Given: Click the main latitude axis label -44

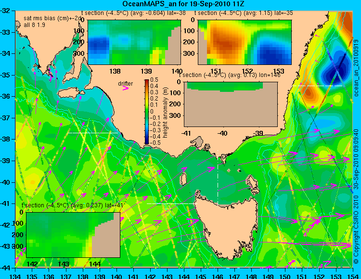Looking at the screenshot, I should 5,268.
